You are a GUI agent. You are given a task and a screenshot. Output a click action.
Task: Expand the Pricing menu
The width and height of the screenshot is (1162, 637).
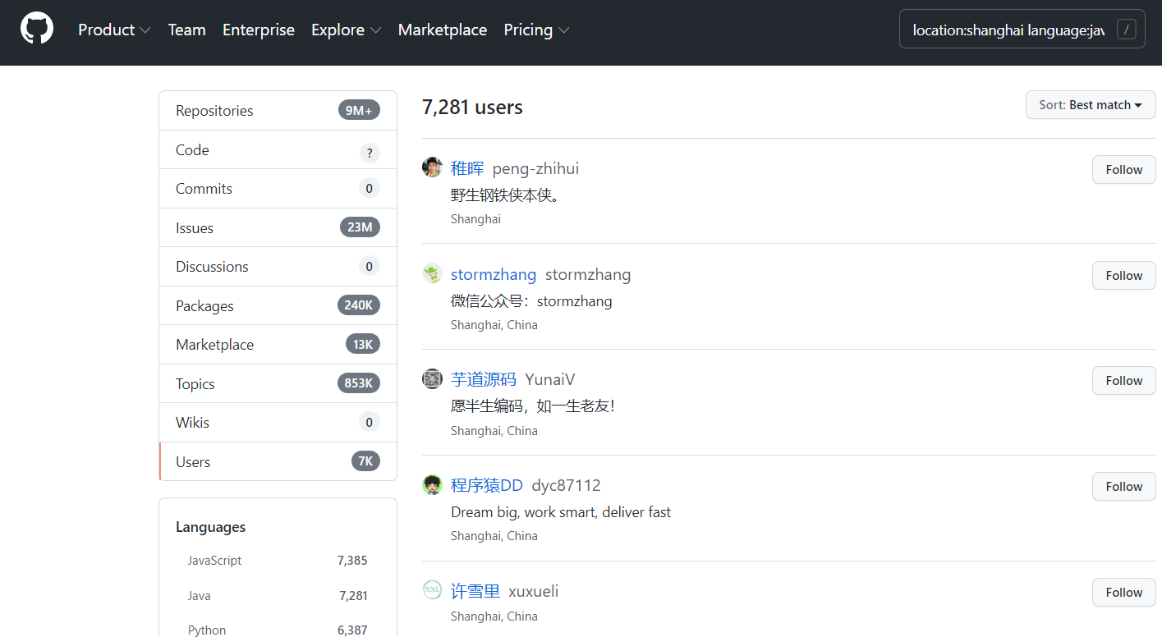[x=536, y=30]
